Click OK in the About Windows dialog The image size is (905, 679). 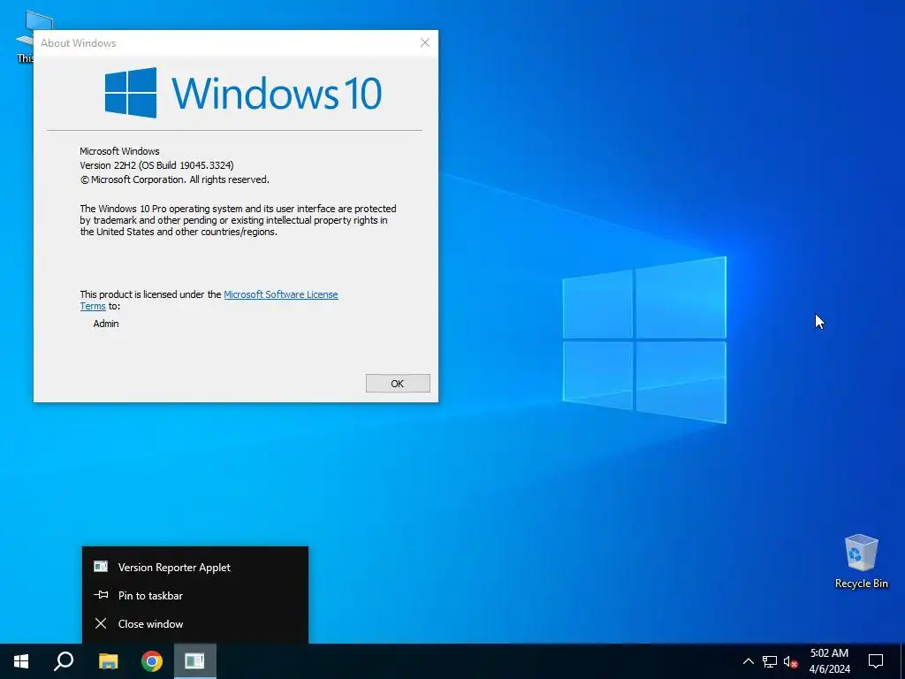click(x=398, y=384)
